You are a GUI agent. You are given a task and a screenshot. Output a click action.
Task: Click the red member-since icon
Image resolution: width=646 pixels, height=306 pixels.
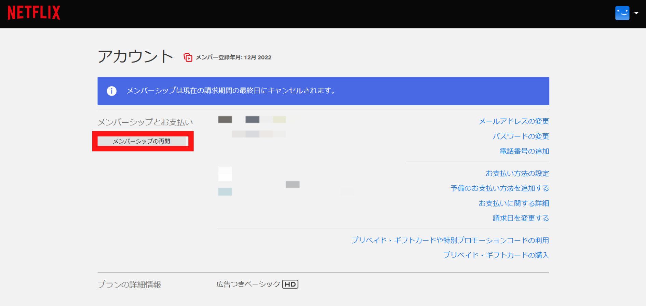point(188,57)
